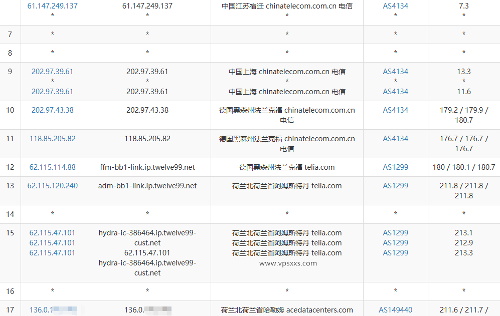Click the 7.3 latency value
The width and height of the screenshot is (500, 316).
(464, 6)
